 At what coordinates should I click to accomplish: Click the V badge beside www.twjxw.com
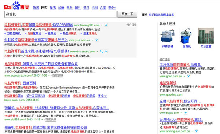(x=186, y=113)
